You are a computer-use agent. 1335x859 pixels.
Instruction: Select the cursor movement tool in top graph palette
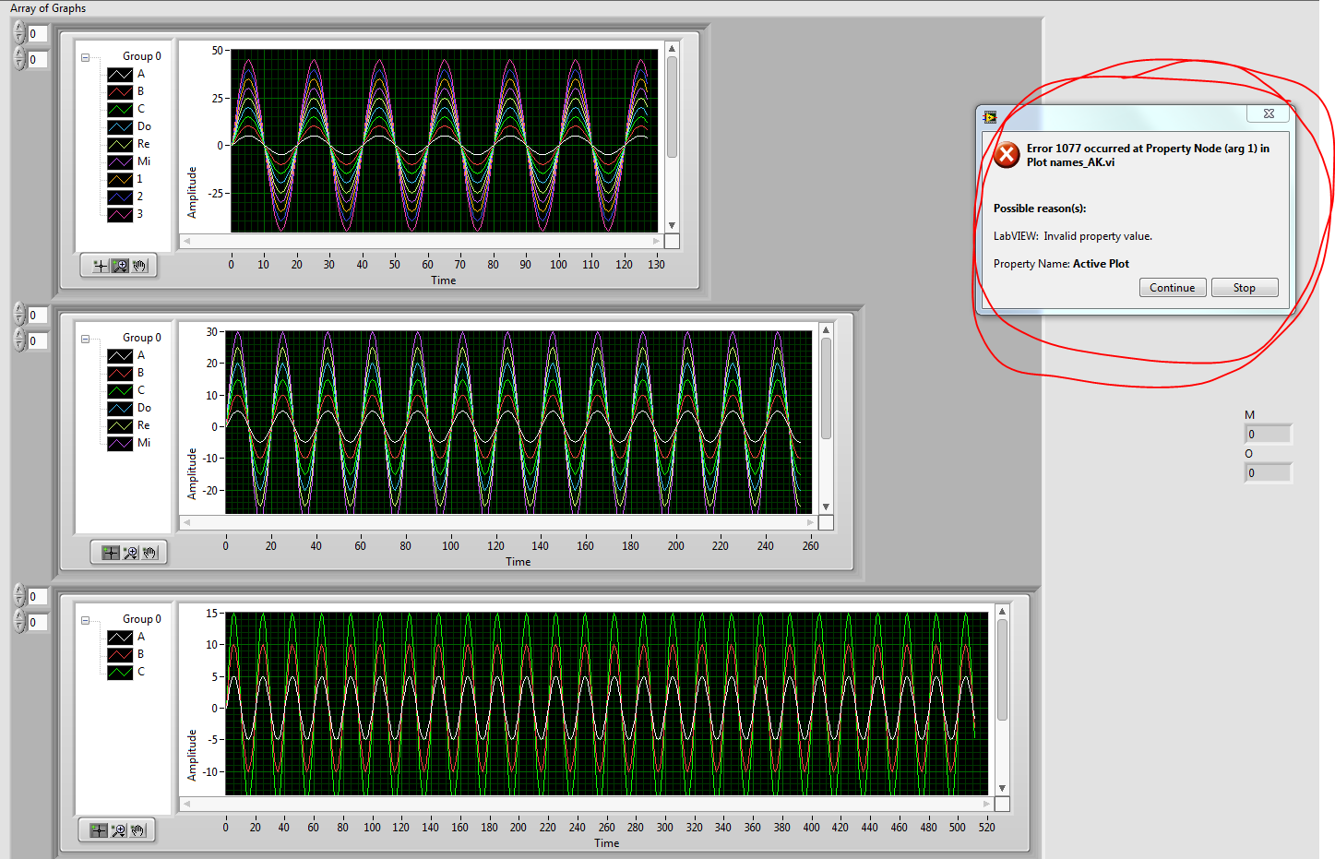(x=100, y=266)
